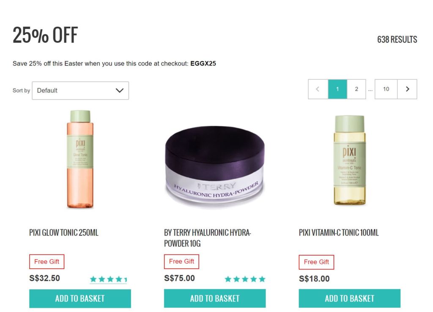Screen dimensions: 433x312
Task: Open the Default sort dropdown
Action: pyautogui.click(x=80, y=90)
